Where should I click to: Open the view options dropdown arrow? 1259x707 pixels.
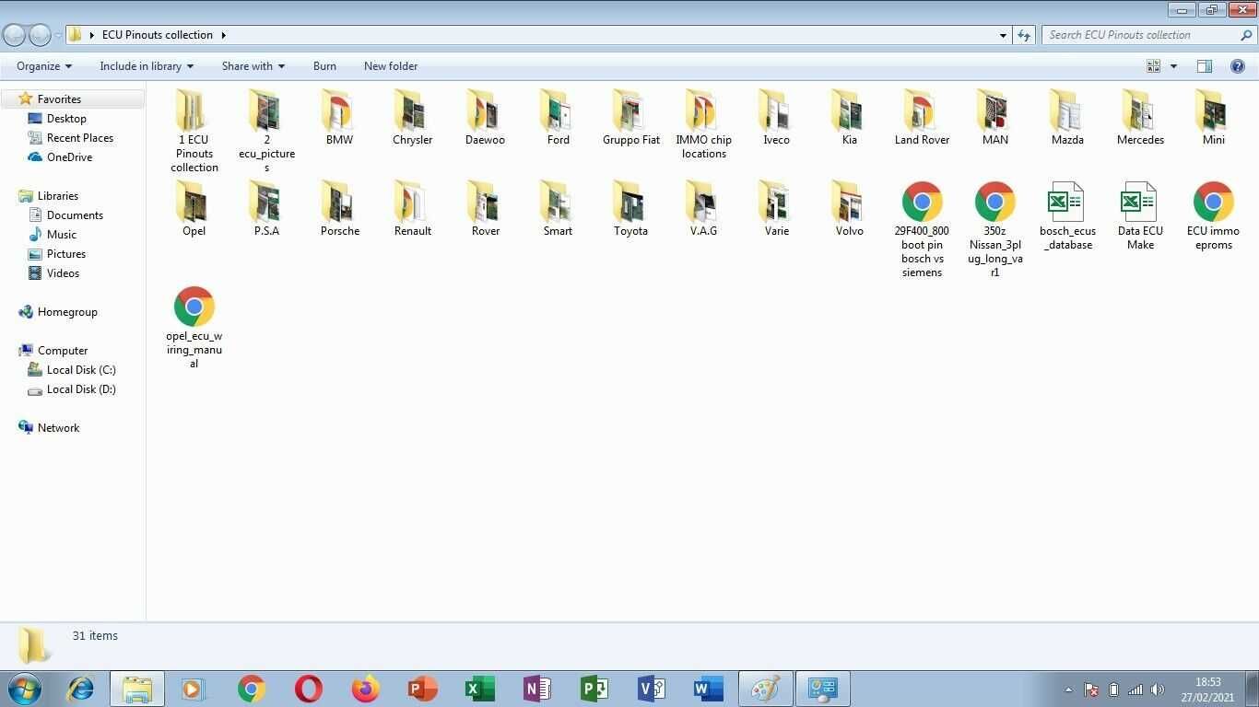(x=1173, y=66)
